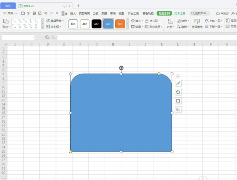Image resolution: width=237 pixels, height=180 pixels.
Task: Open the 下移一层 send backward dropdown
Action: 213,26
